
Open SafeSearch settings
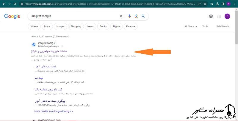[223, 26]
